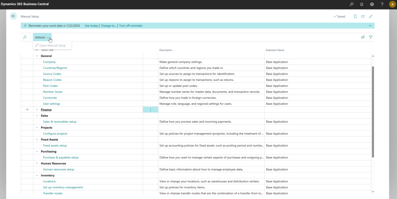The height and width of the screenshot is (199, 397).
Task: Open the Actions menu
Action: (42, 37)
